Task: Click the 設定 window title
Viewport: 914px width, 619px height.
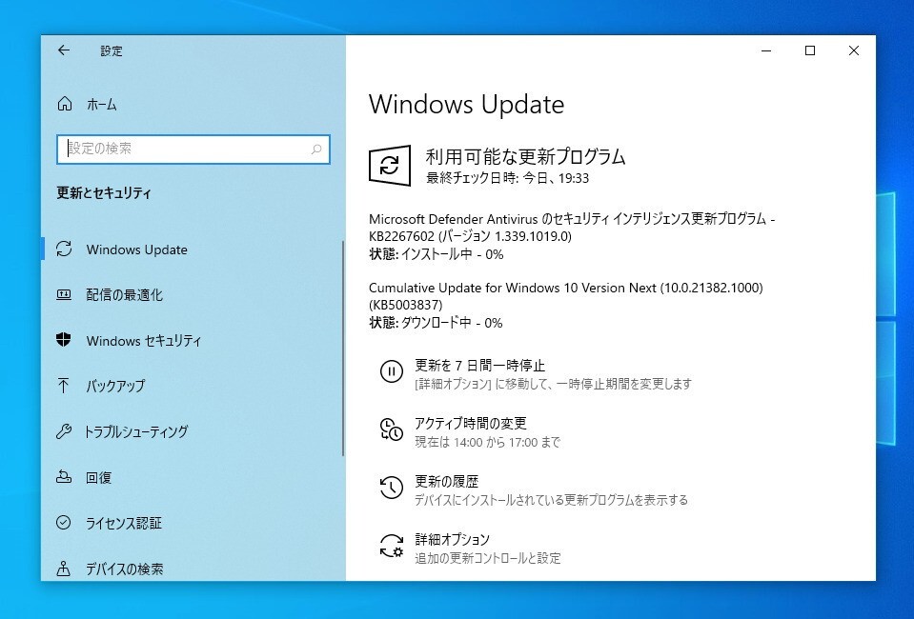Action: [111, 51]
